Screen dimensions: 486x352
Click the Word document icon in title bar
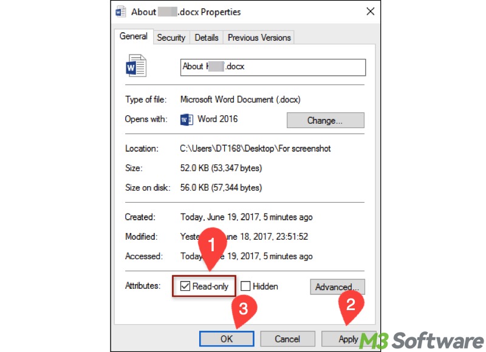click(120, 12)
